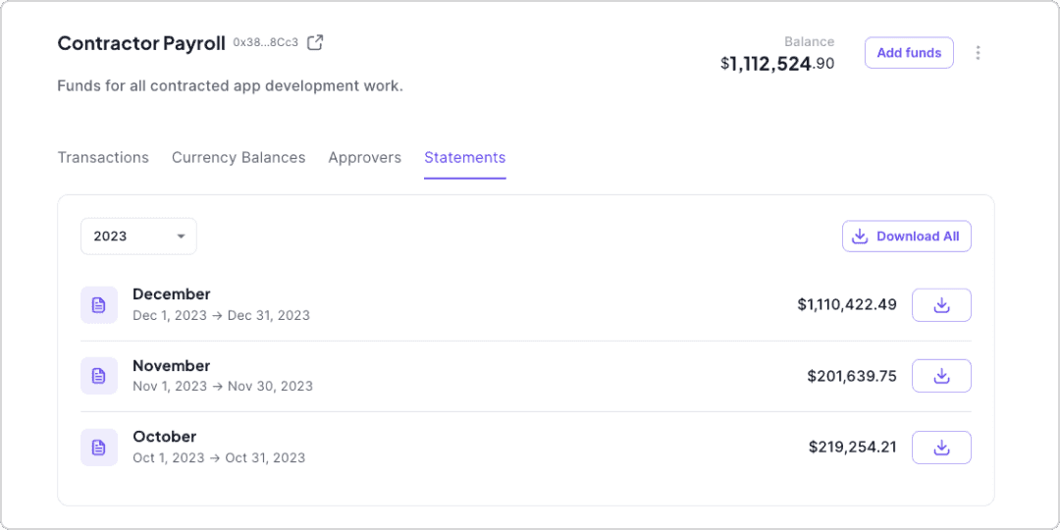Download the October statement

tap(941, 448)
